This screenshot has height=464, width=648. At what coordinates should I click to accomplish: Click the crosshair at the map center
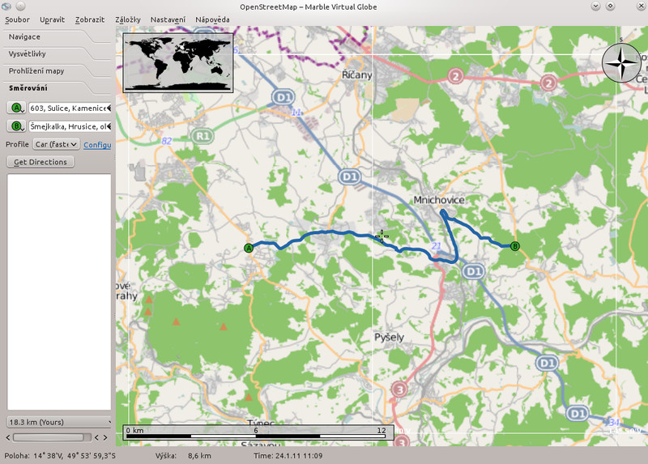point(382,236)
